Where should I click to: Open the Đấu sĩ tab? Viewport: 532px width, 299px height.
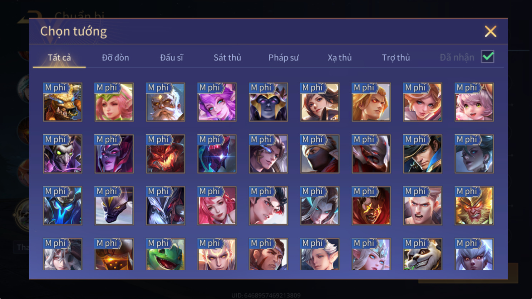(x=172, y=58)
